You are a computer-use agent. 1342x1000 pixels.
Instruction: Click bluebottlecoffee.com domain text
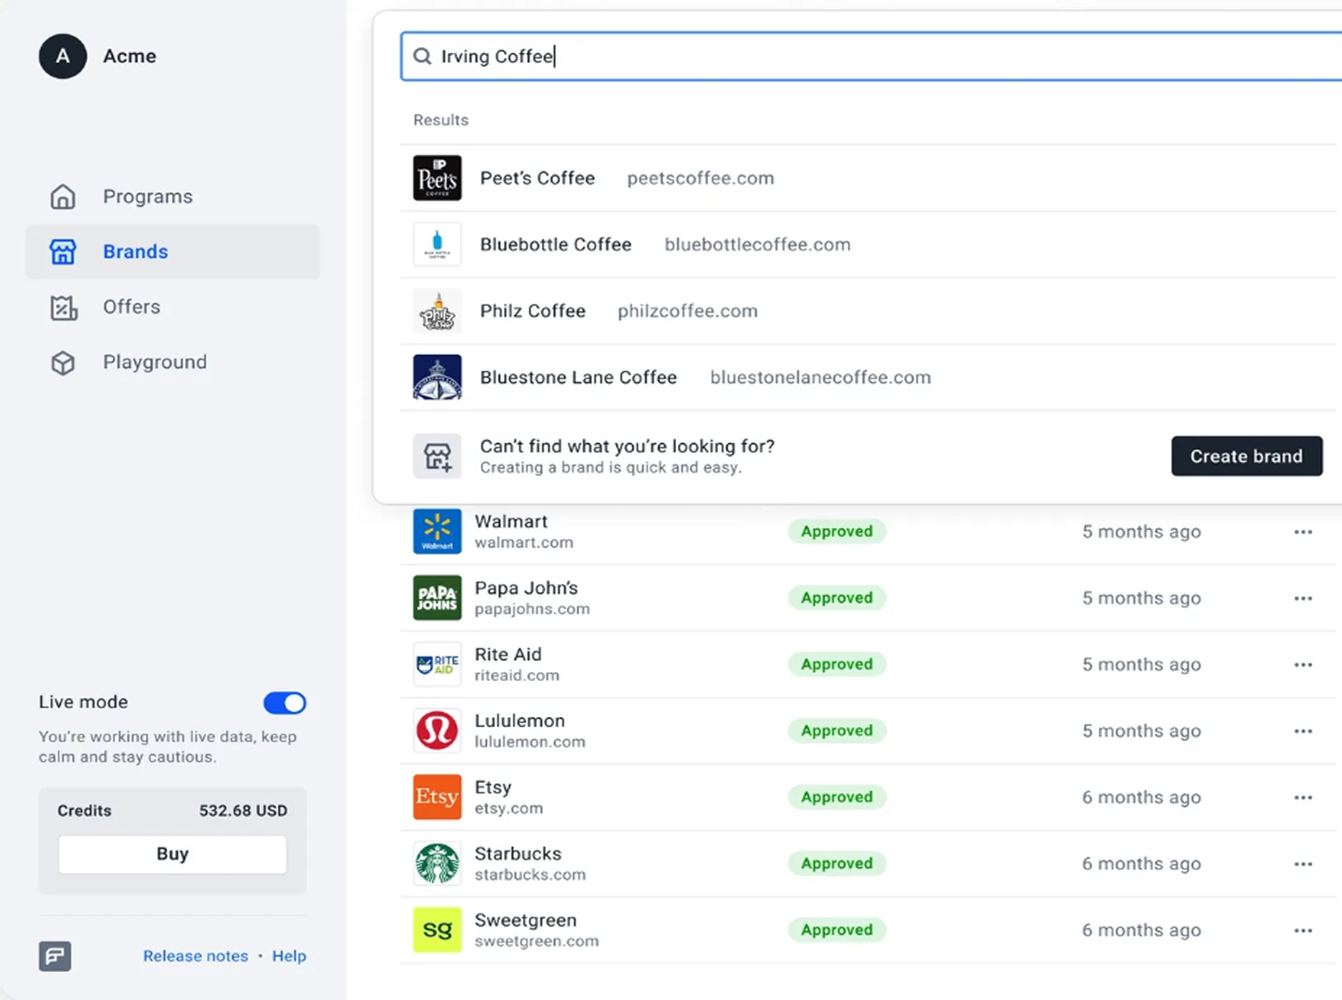tap(757, 245)
